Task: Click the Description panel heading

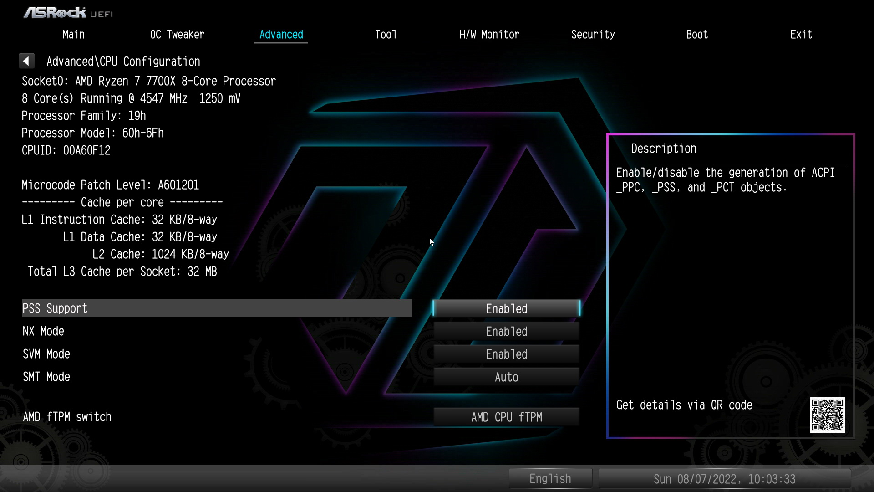Action: 663,149
